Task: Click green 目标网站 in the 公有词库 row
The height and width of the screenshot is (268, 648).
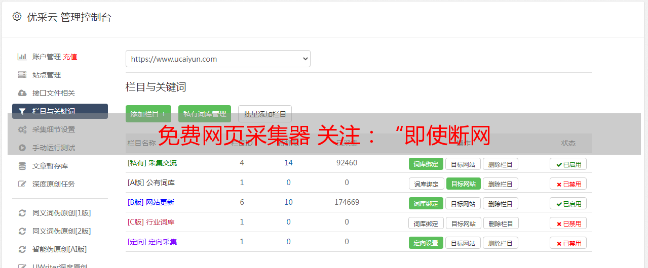Action: coord(464,184)
